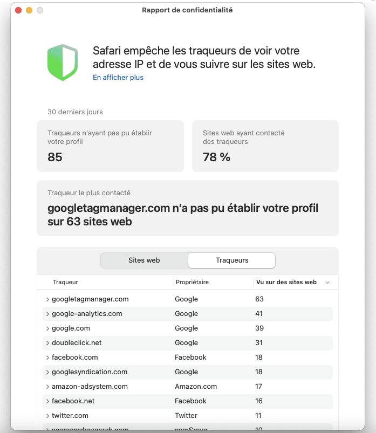
Task: Expand the facebook.net tracker row
Action: [x=47, y=401]
